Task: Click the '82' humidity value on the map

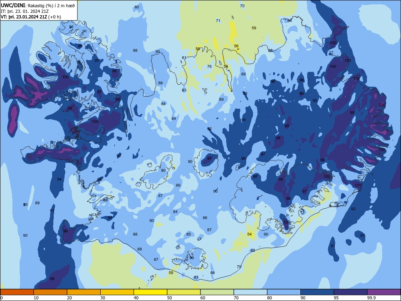Action: [253, 250]
